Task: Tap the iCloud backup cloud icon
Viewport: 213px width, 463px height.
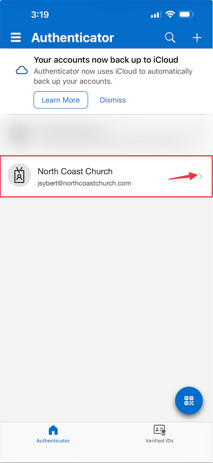Action: point(22,71)
